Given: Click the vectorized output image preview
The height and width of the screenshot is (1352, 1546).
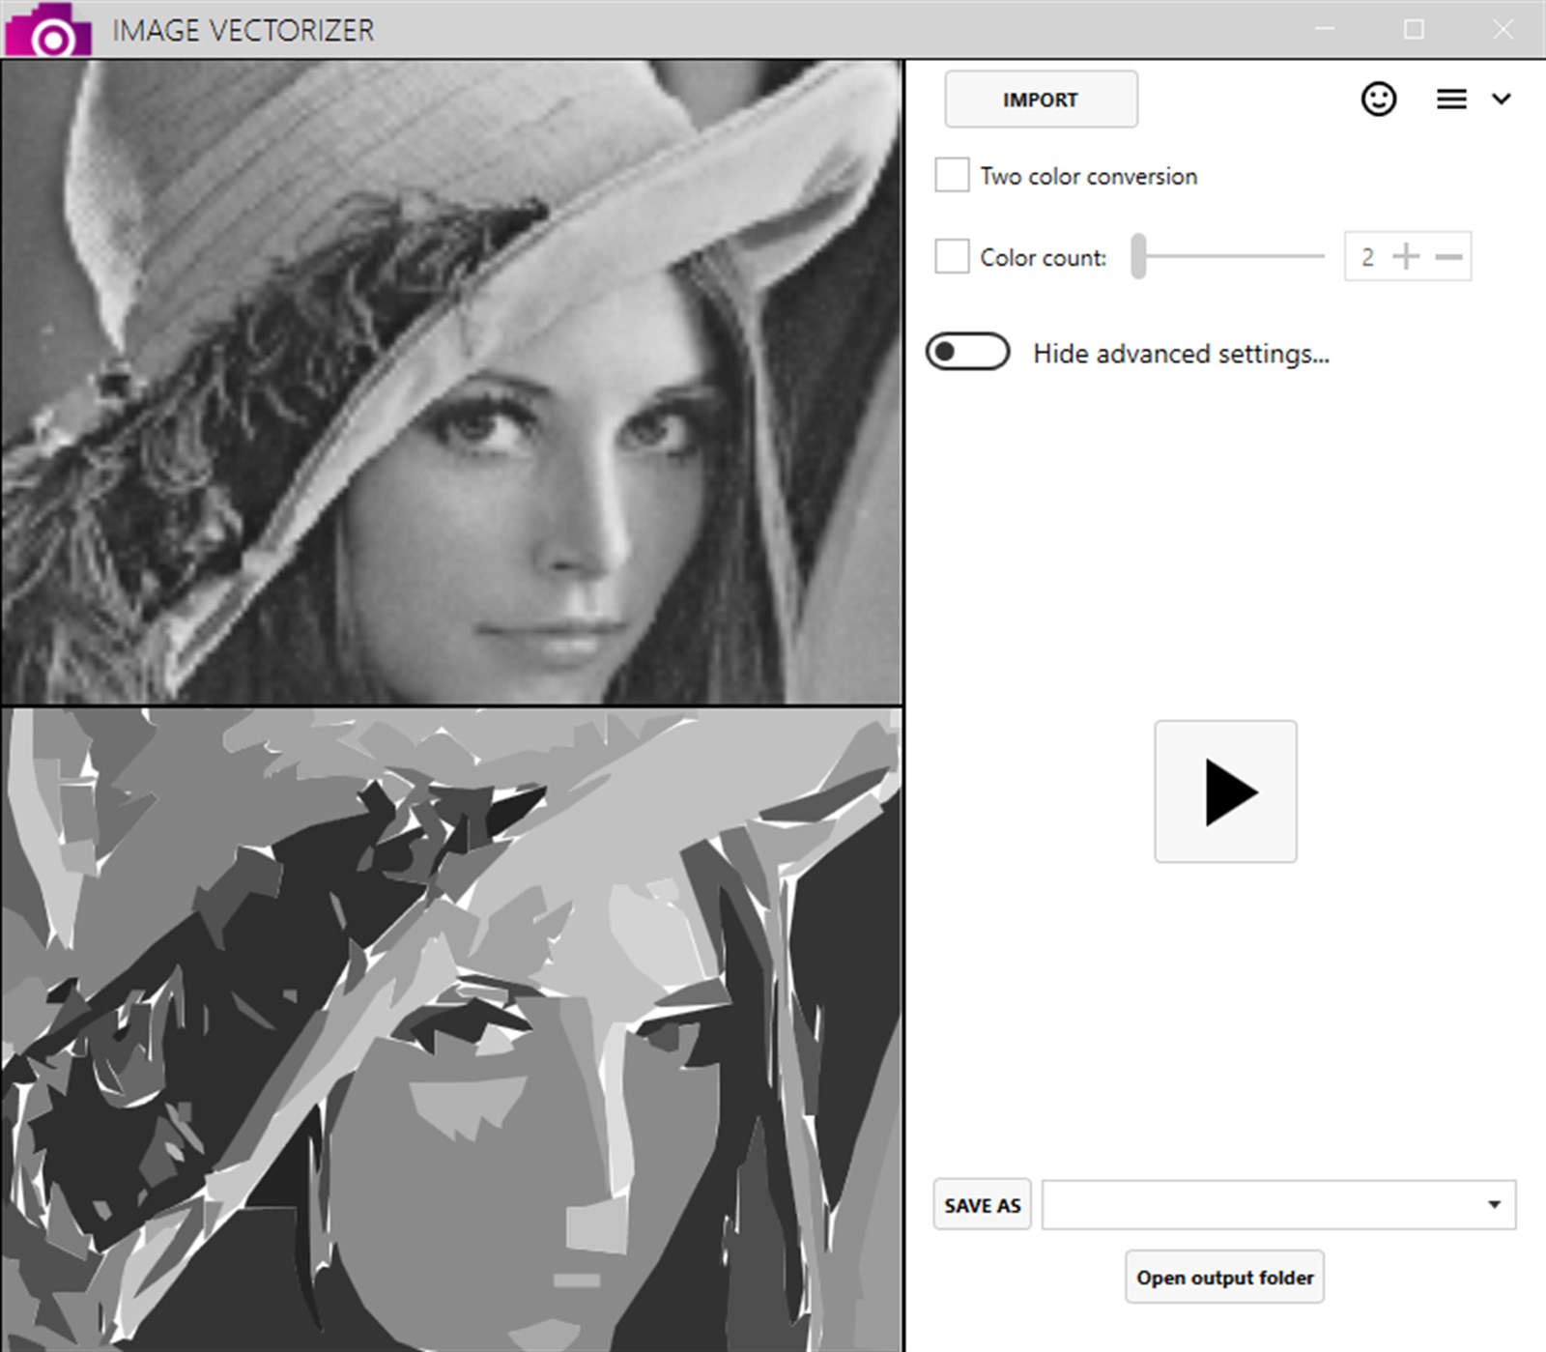Looking at the screenshot, I should click(451, 1030).
